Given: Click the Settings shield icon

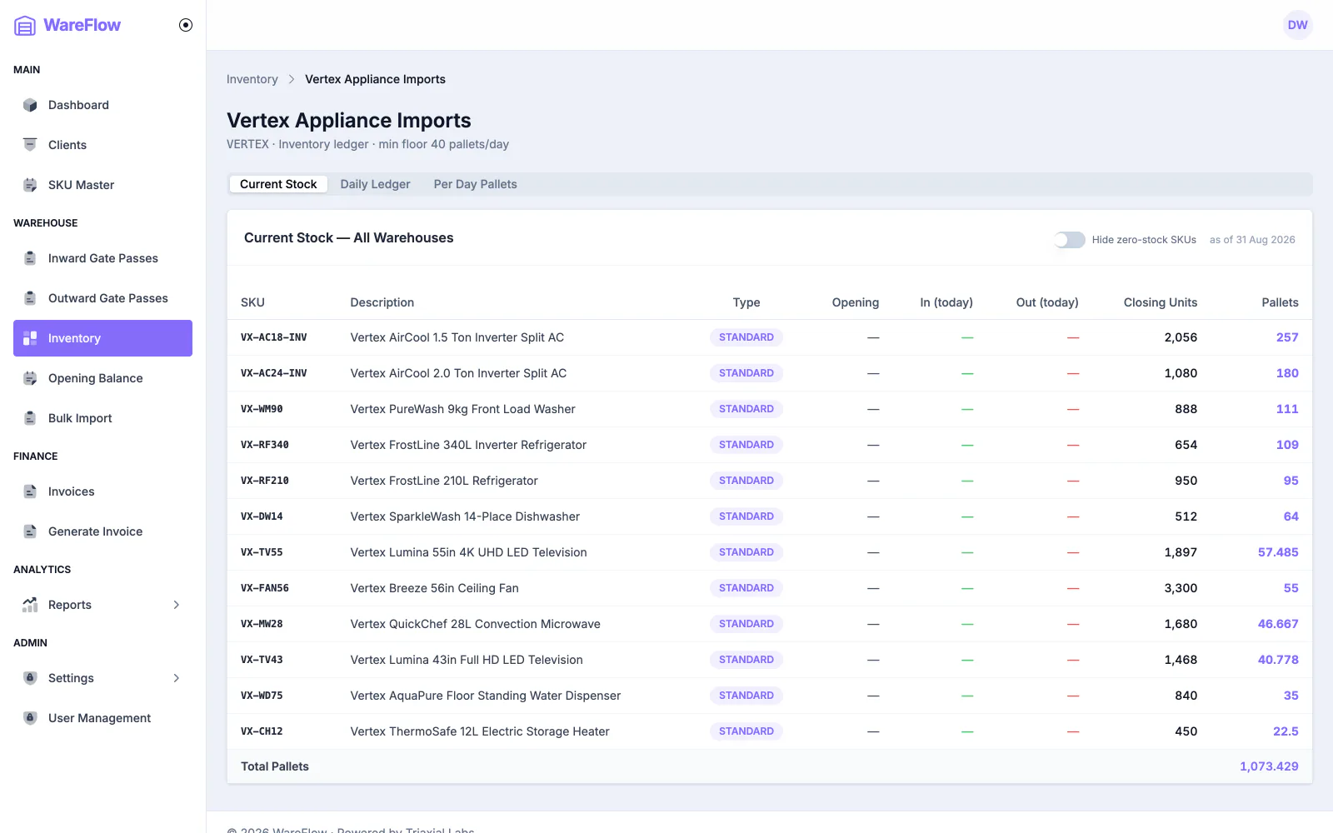Looking at the screenshot, I should pyautogui.click(x=30, y=678).
